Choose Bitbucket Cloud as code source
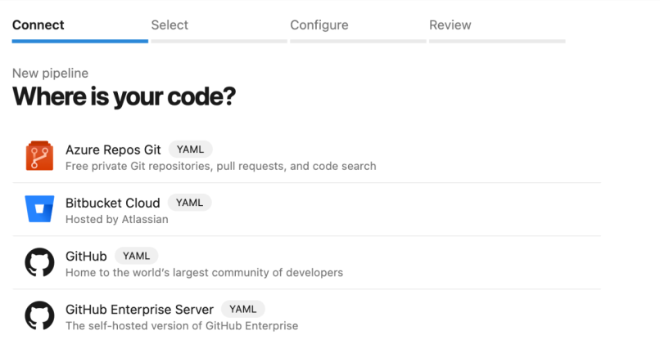This screenshot has height=362, width=660. 306,209
